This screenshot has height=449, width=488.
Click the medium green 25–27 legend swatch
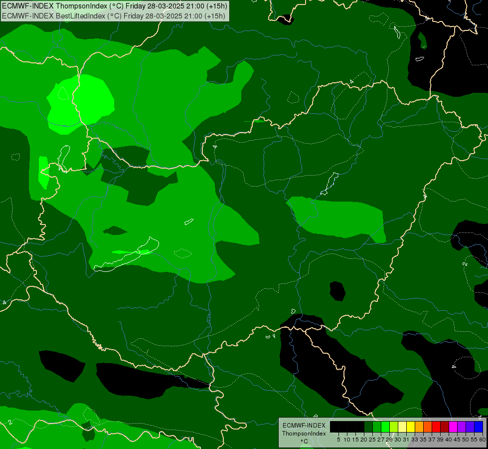point(377,427)
